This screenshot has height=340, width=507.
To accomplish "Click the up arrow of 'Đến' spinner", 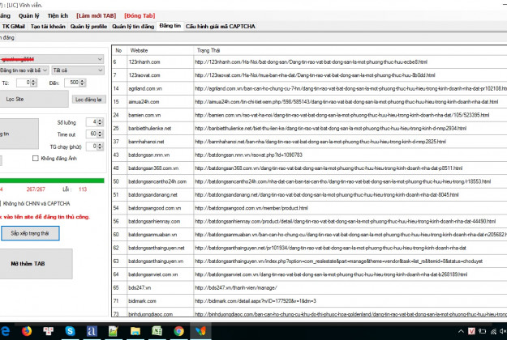I will point(83,81).
